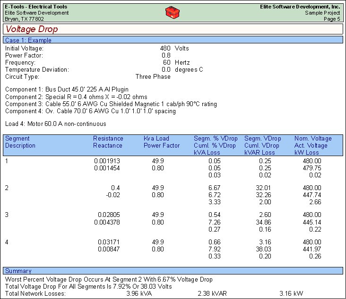The height and width of the screenshot is (299, 346).
Task: Click the 'kVAR Loss' header label
Action: click(x=259, y=153)
